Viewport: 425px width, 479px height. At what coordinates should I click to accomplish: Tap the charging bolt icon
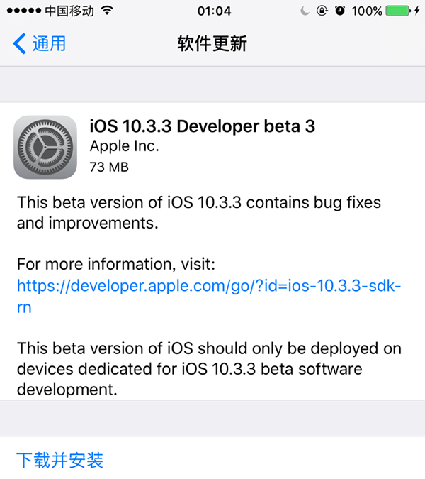[x=416, y=11]
